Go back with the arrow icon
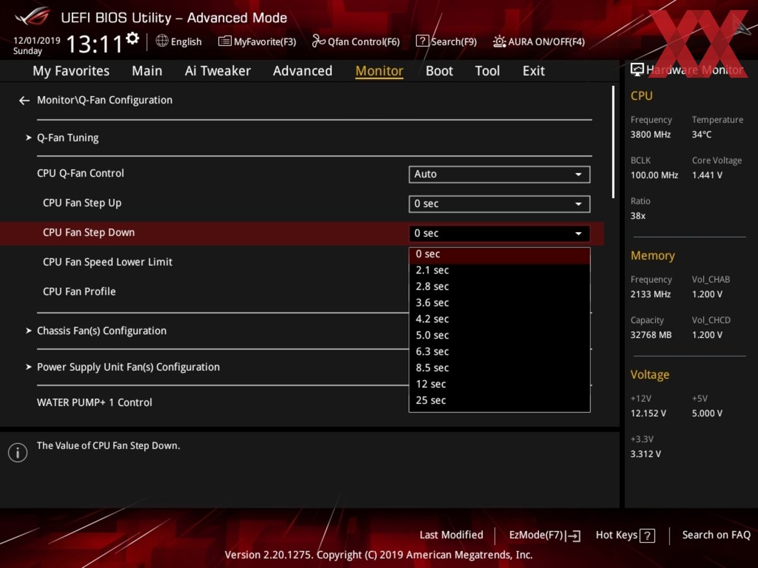This screenshot has height=568, width=758. (x=24, y=100)
